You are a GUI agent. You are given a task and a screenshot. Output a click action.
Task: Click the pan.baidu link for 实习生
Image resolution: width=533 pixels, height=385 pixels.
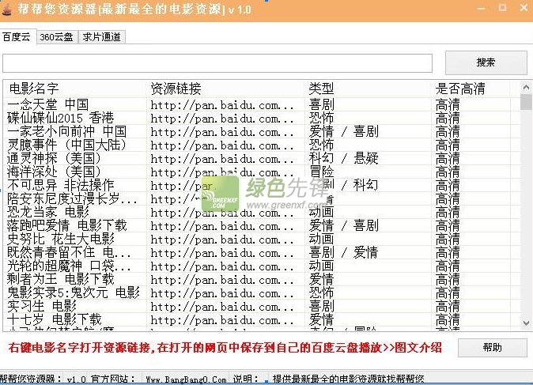tap(222, 307)
